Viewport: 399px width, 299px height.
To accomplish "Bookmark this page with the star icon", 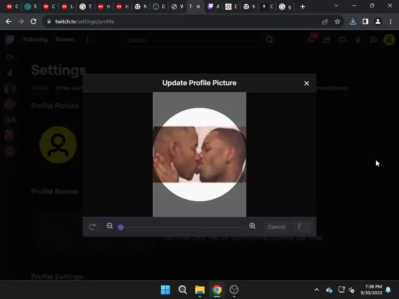I will click(337, 22).
